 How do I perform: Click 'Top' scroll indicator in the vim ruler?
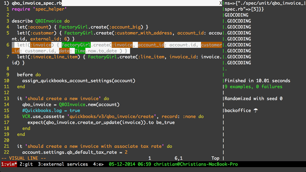pyautogui.click(x=216, y=158)
